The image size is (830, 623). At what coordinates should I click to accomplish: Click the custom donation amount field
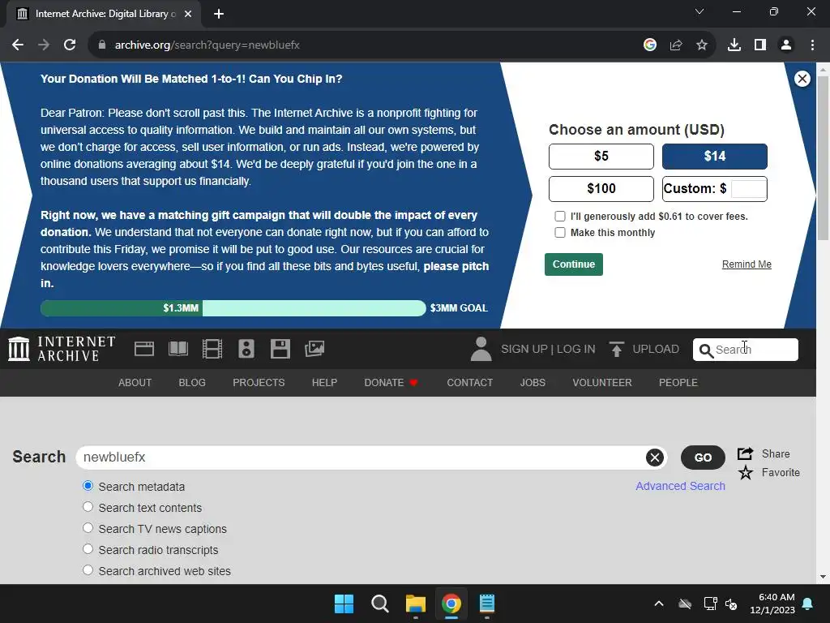[x=748, y=188]
